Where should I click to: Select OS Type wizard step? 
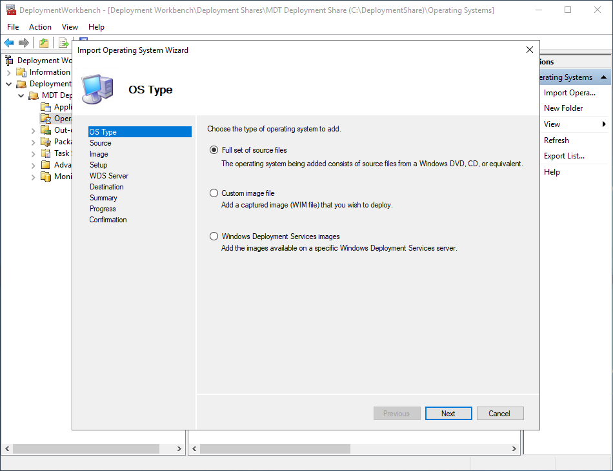(140, 132)
